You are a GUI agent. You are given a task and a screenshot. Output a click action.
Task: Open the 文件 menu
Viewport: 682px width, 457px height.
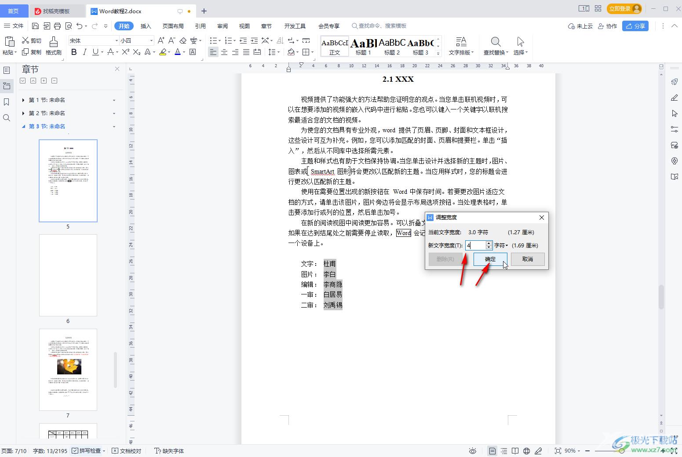point(14,26)
